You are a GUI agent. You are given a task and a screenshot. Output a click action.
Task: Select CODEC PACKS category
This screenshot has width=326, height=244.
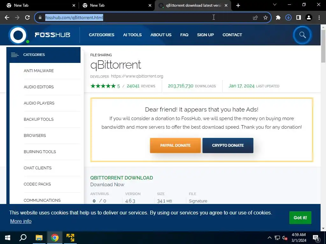click(x=37, y=184)
